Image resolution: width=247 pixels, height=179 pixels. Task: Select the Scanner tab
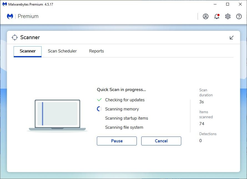point(27,52)
